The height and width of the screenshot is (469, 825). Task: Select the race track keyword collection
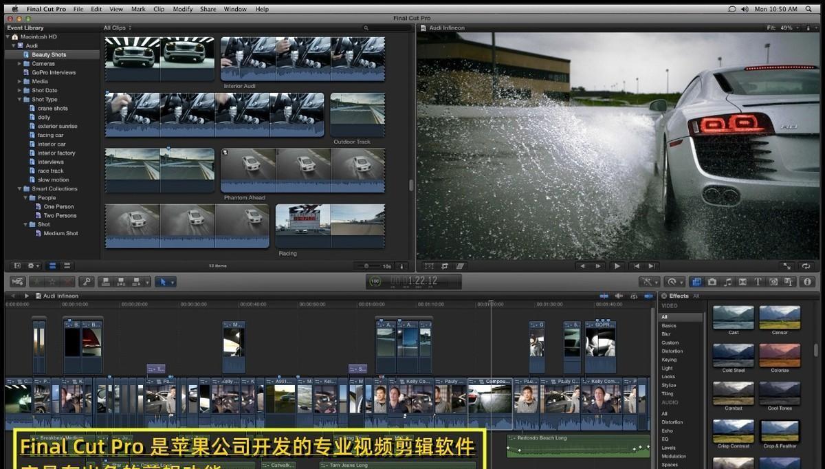pyautogui.click(x=52, y=171)
